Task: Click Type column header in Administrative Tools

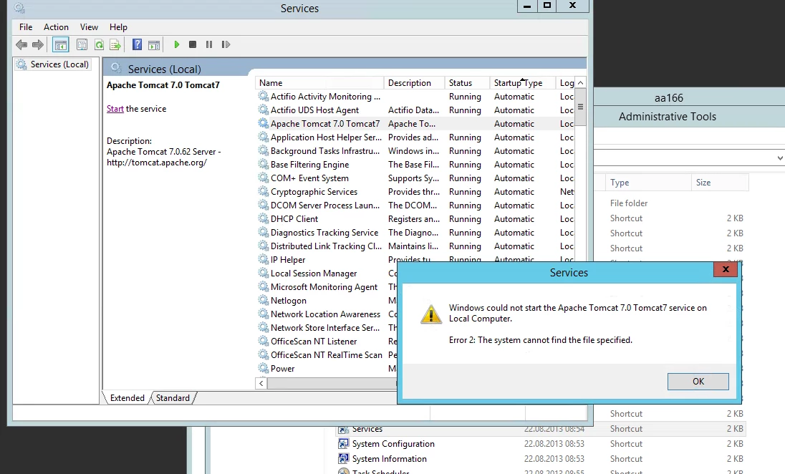Action: click(x=647, y=183)
